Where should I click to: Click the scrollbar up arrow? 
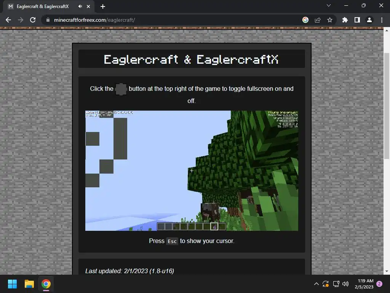pos(387,31)
